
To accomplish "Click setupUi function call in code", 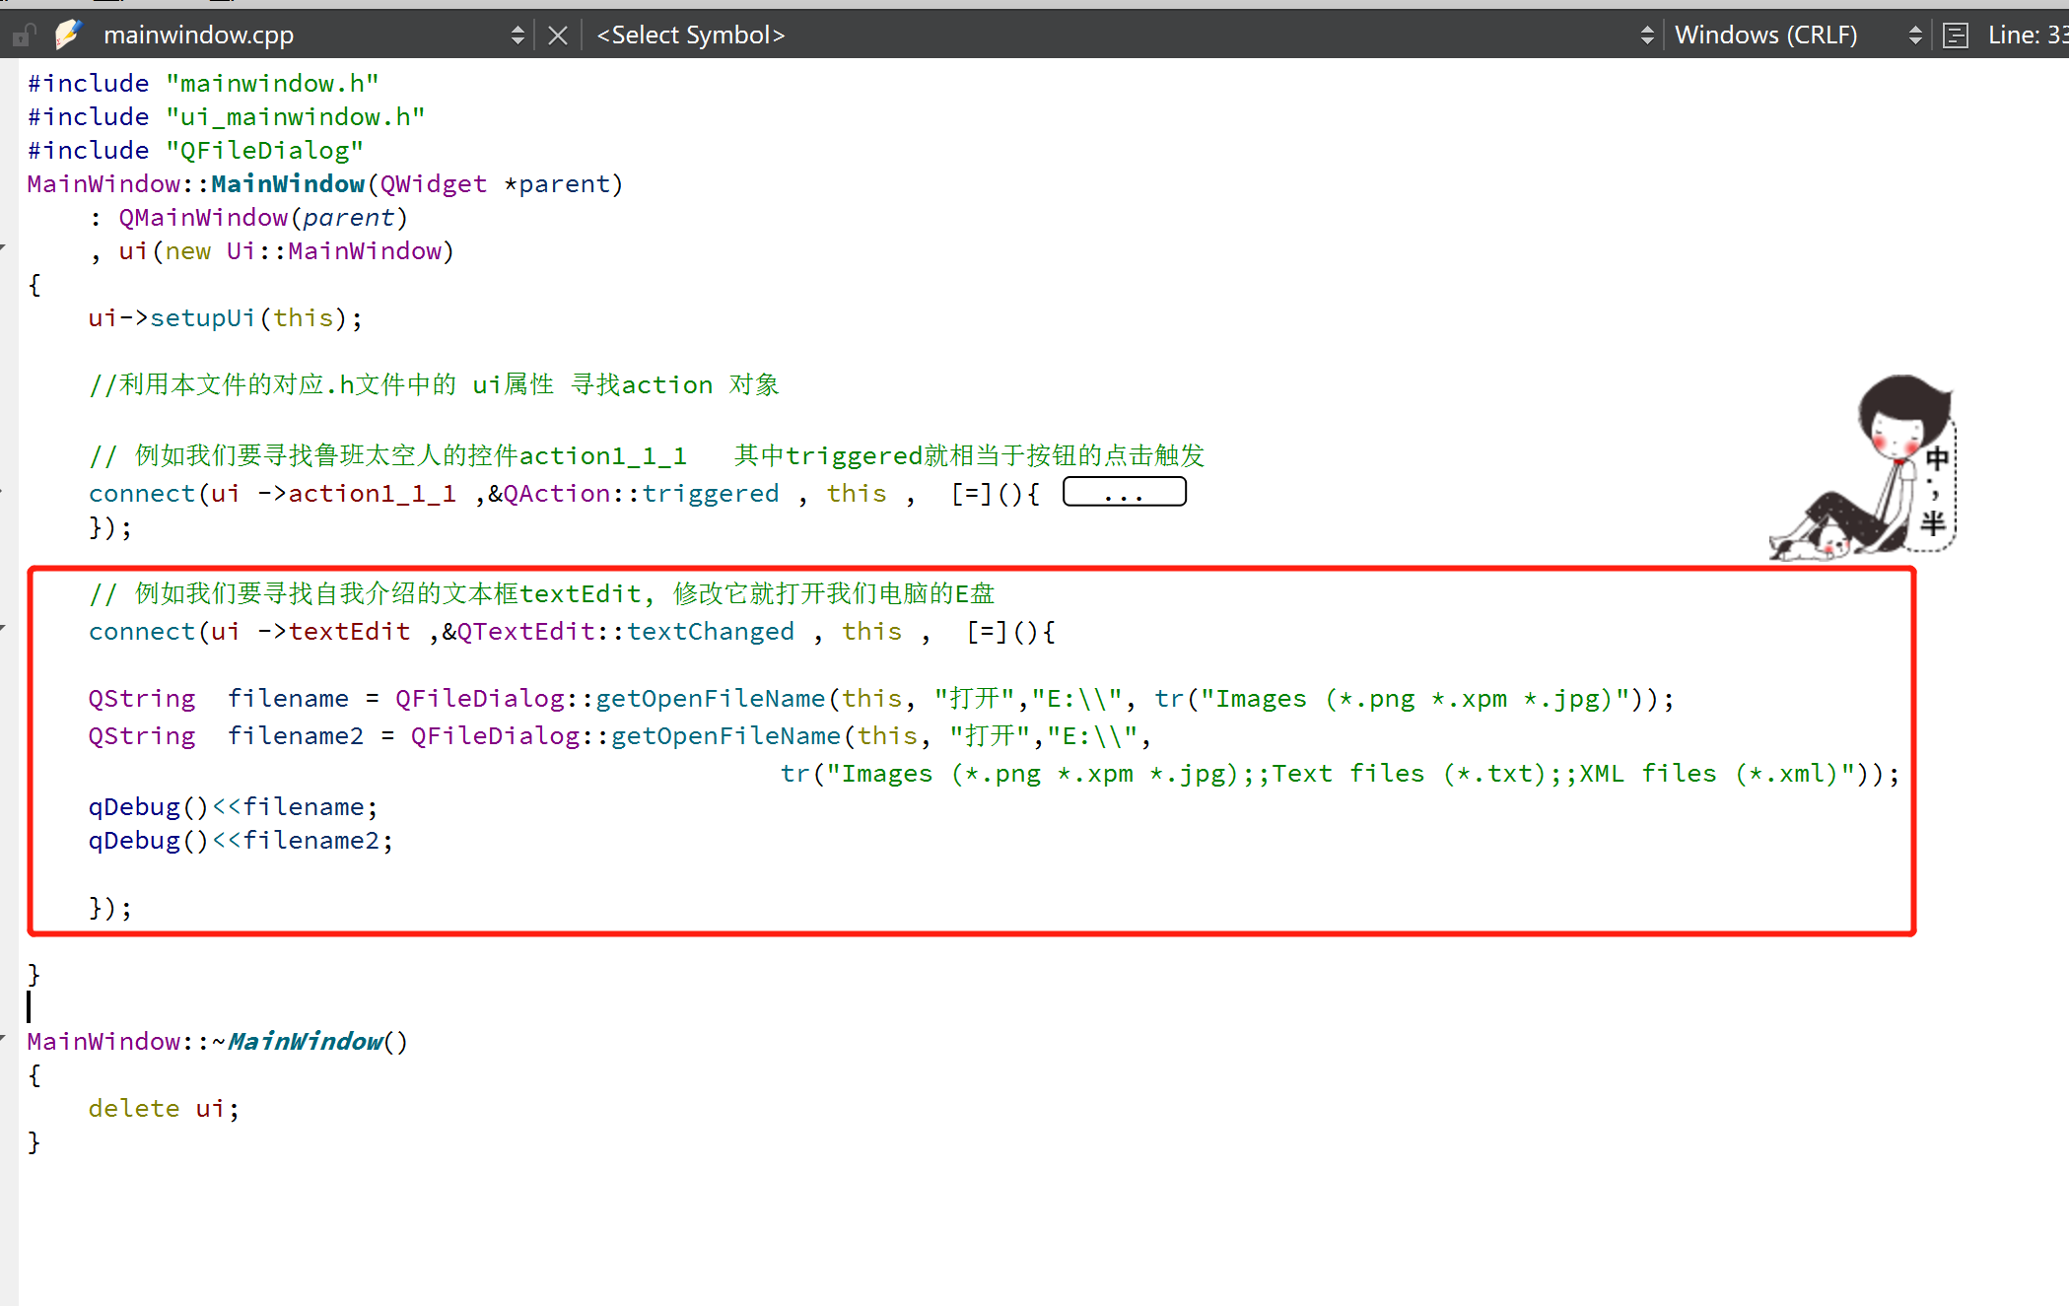I will [202, 318].
